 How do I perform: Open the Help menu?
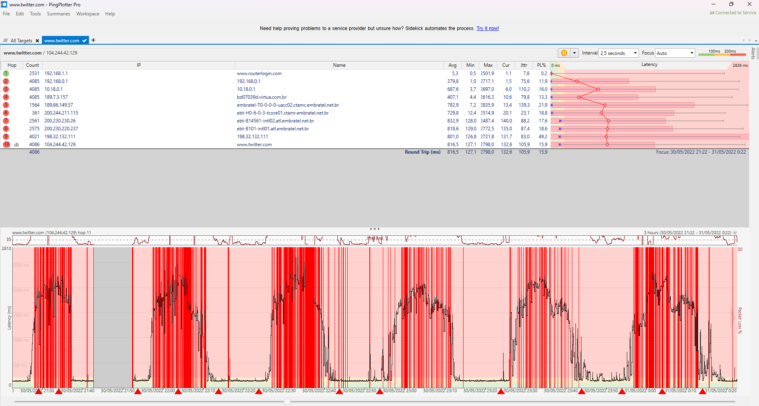tap(110, 14)
